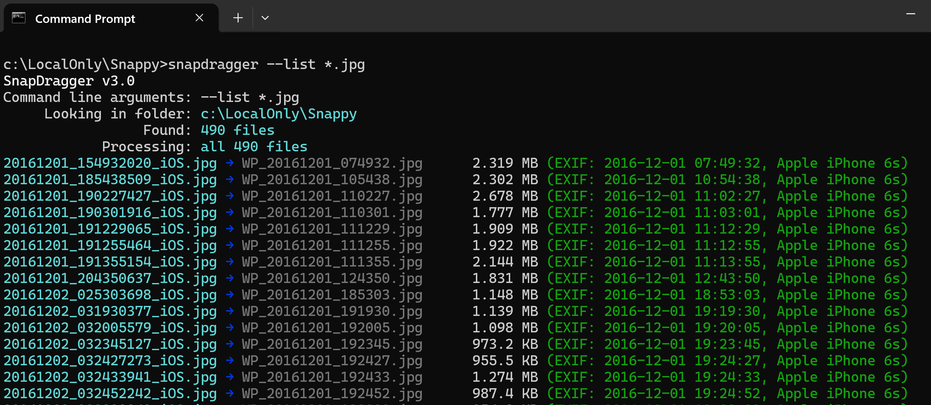Click 'all 490 files' processing text

click(254, 147)
